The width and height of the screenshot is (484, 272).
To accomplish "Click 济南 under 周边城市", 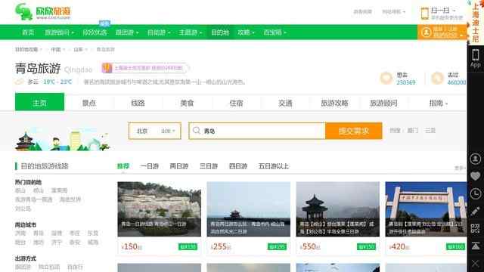I will pos(20,233).
